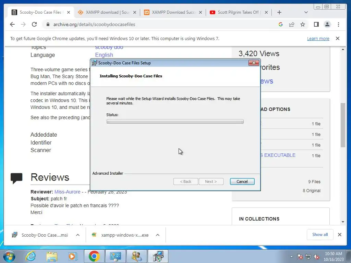Launch Internet Explorer from taskbar

[31, 256]
